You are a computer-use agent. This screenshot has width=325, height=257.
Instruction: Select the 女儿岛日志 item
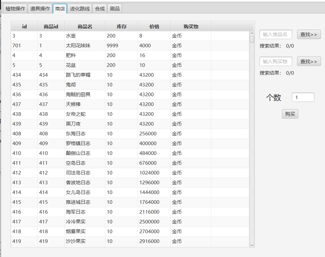(130, 192)
